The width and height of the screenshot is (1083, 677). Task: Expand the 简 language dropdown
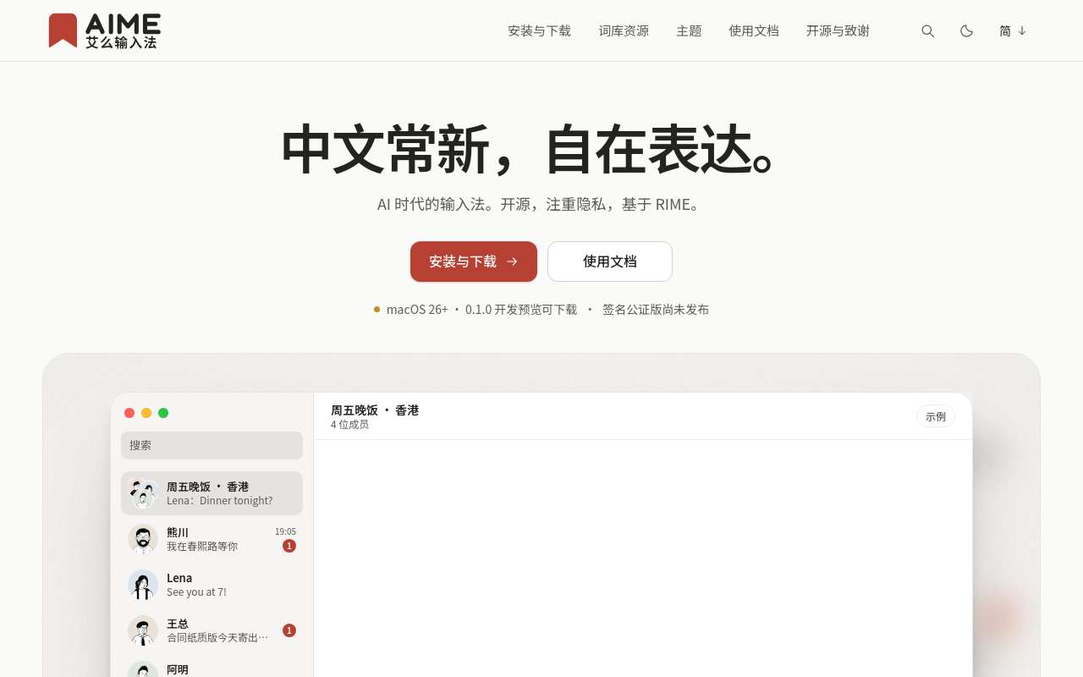click(x=1013, y=30)
